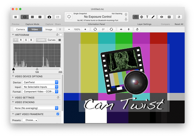Open the None (No averaging) dropdown
This screenshot has width=195, height=137.
[36, 108]
